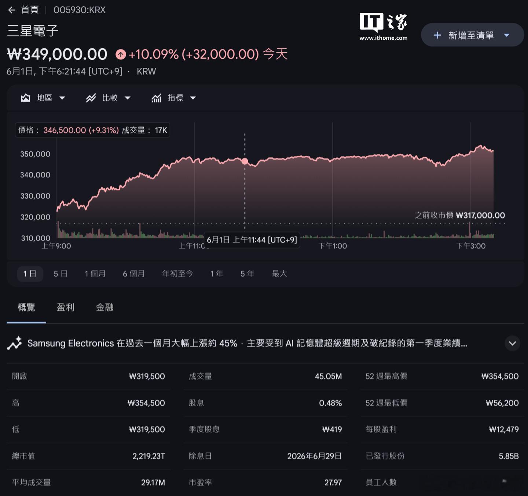The width and height of the screenshot is (528, 496).
Task: Click the 上午9:00 x-axis label
Action: [56, 246]
